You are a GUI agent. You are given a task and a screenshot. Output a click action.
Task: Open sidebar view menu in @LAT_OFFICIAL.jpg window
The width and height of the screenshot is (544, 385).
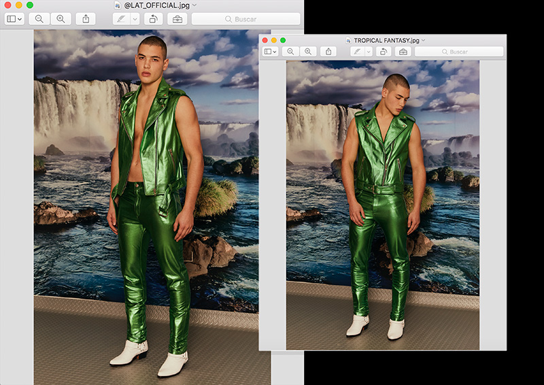click(x=14, y=19)
